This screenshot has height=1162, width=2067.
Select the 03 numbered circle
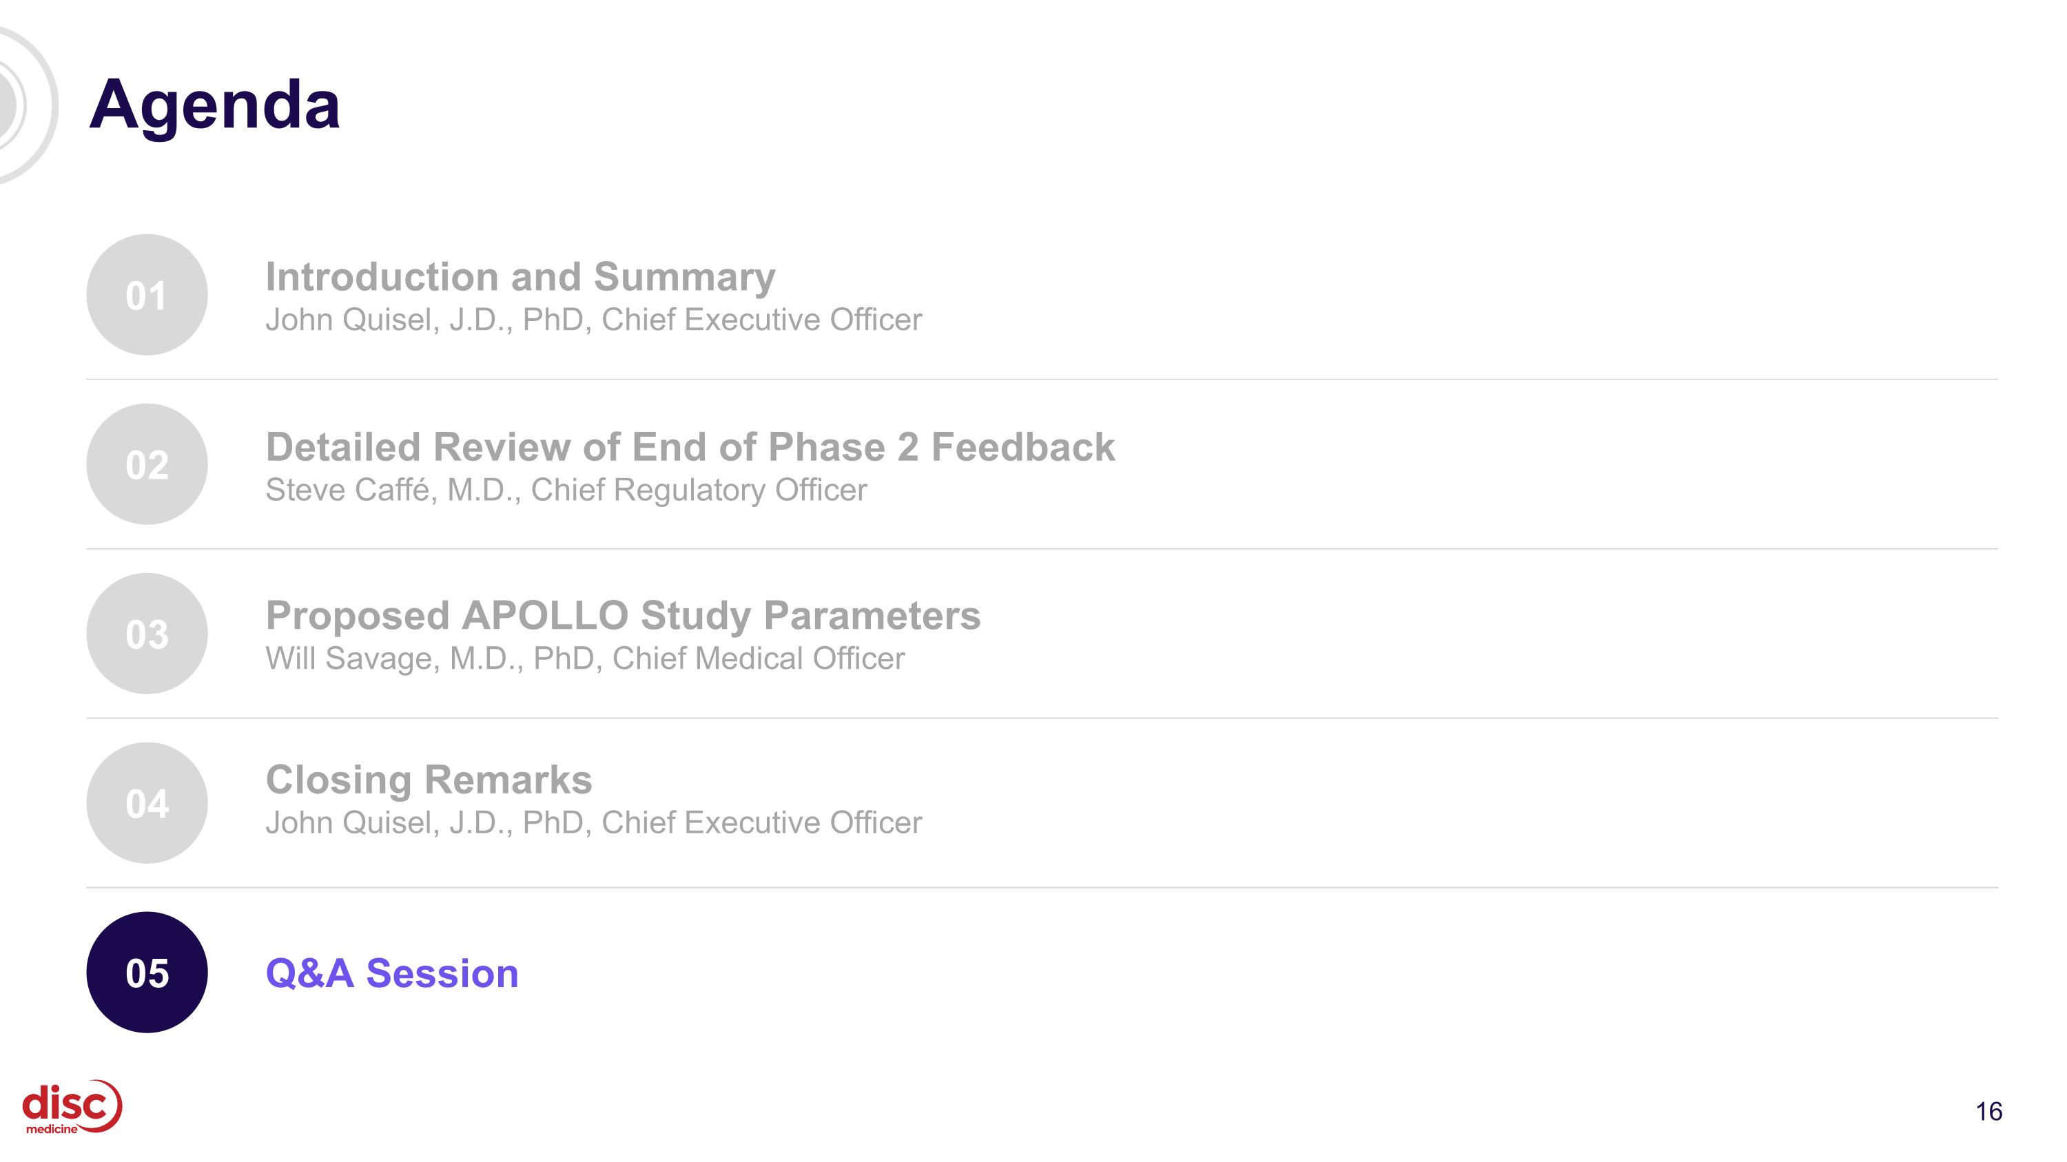147,634
